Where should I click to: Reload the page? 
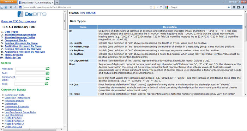coord(161,7)
